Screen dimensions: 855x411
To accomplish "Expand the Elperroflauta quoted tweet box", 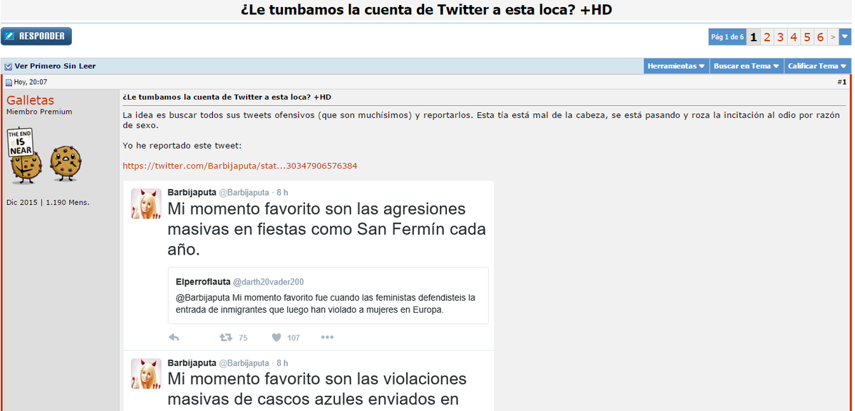I will pyautogui.click(x=328, y=294).
